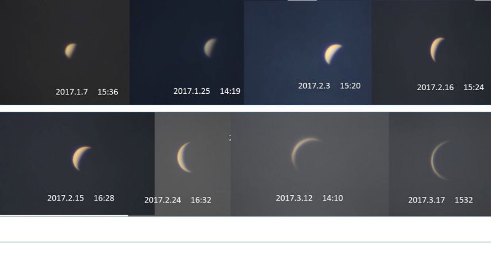
Task: Click the 2017.1.25 date label
Action: point(191,91)
